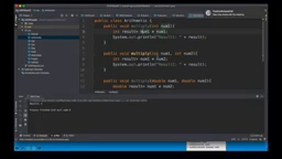
Task: Switch to the first editor tab
Action: pos(88,16)
